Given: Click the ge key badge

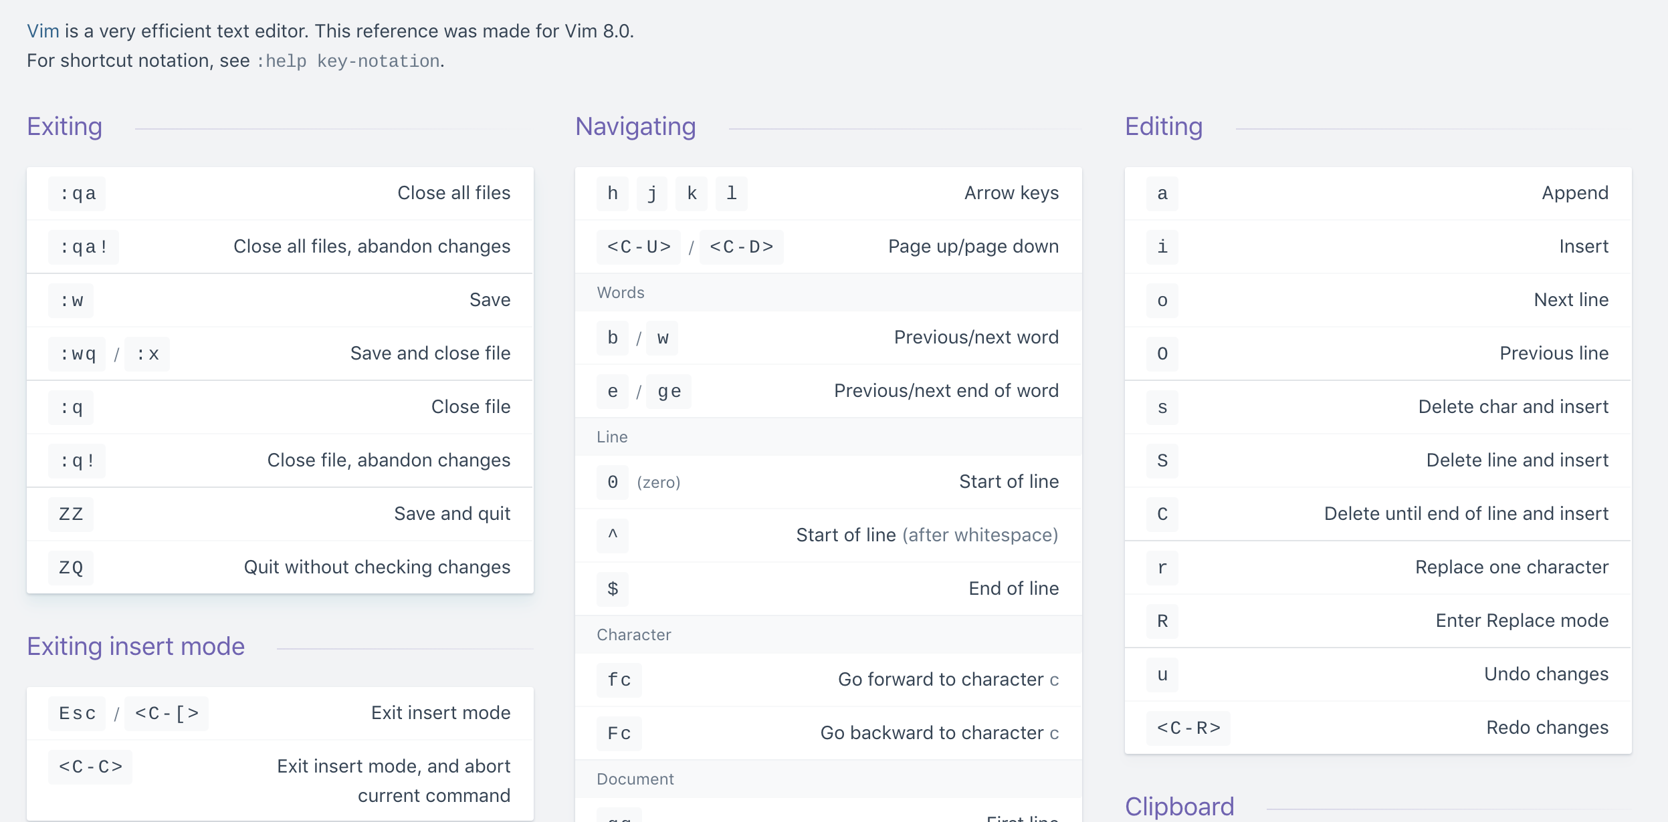Looking at the screenshot, I should click(x=669, y=392).
